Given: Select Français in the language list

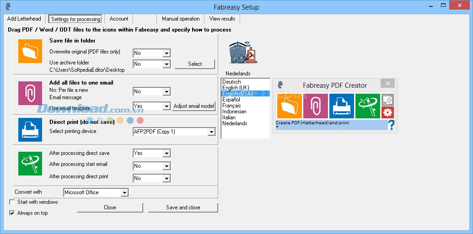Looking at the screenshot, I should click(231, 106).
